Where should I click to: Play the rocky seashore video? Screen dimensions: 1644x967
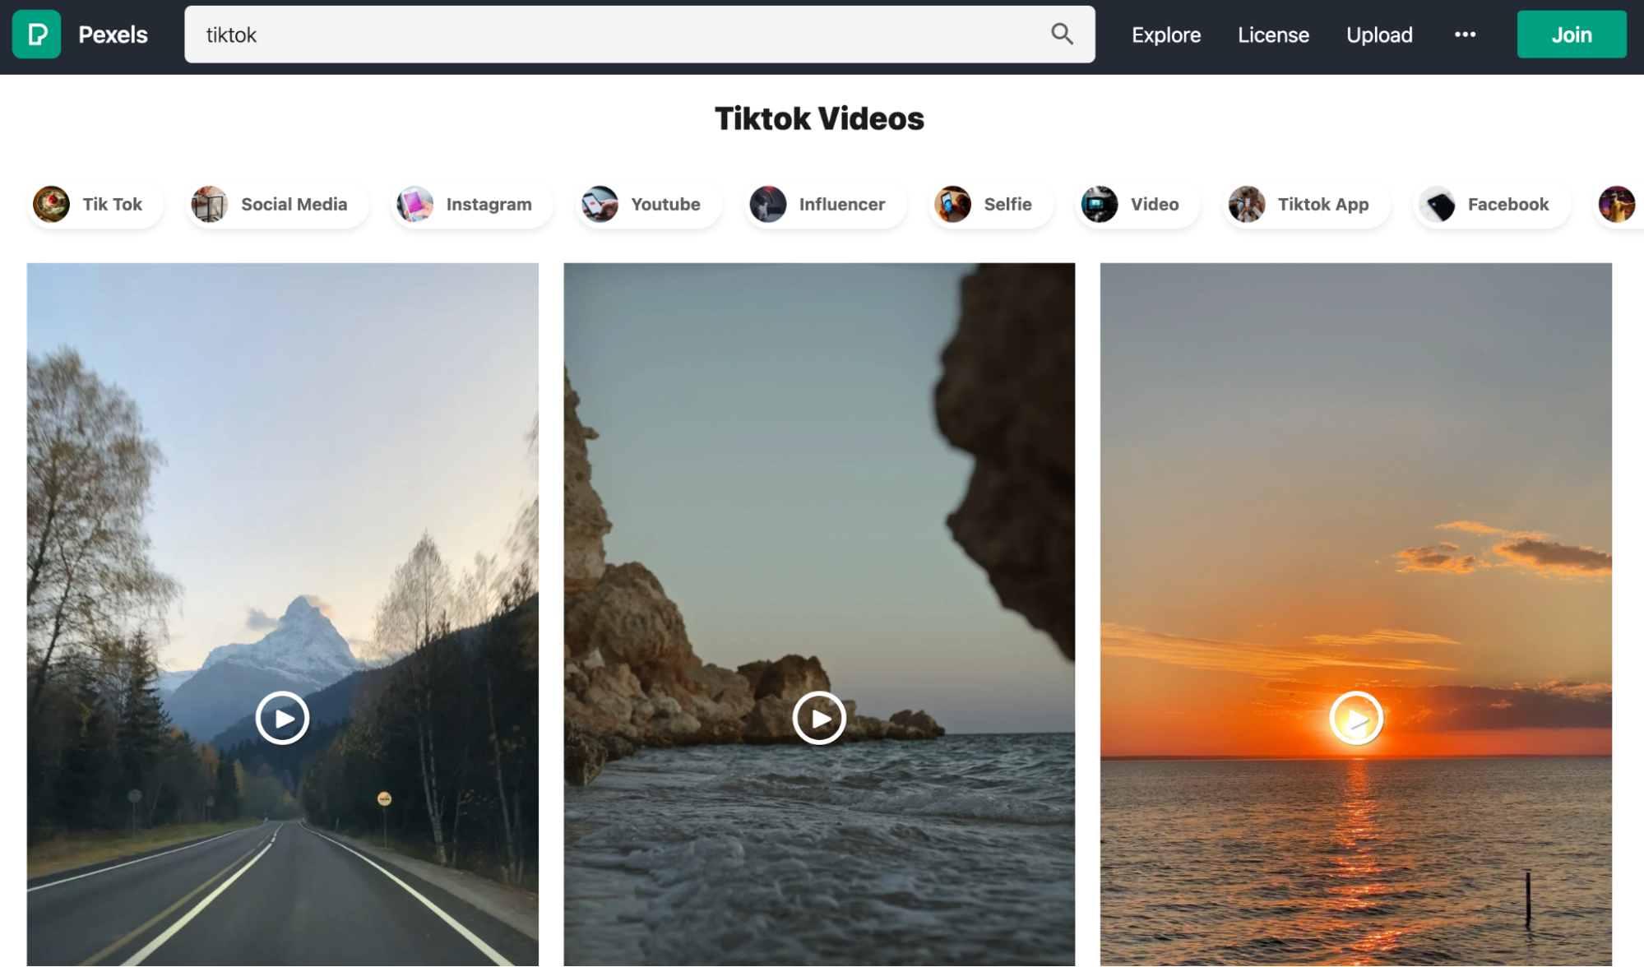[x=819, y=718]
